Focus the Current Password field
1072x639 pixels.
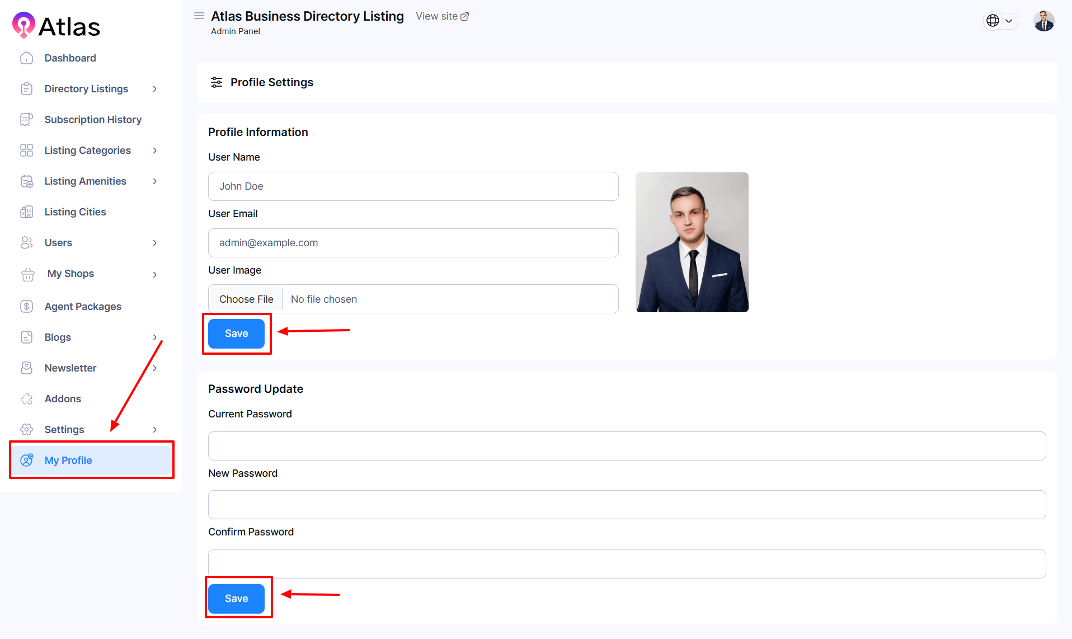[x=627, y=446]
